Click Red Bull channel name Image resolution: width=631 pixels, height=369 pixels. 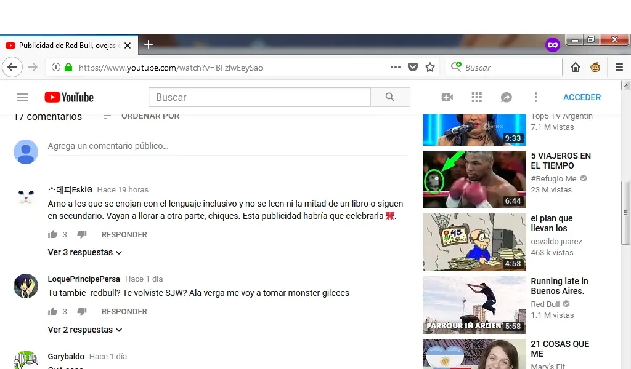pos(545,304)
